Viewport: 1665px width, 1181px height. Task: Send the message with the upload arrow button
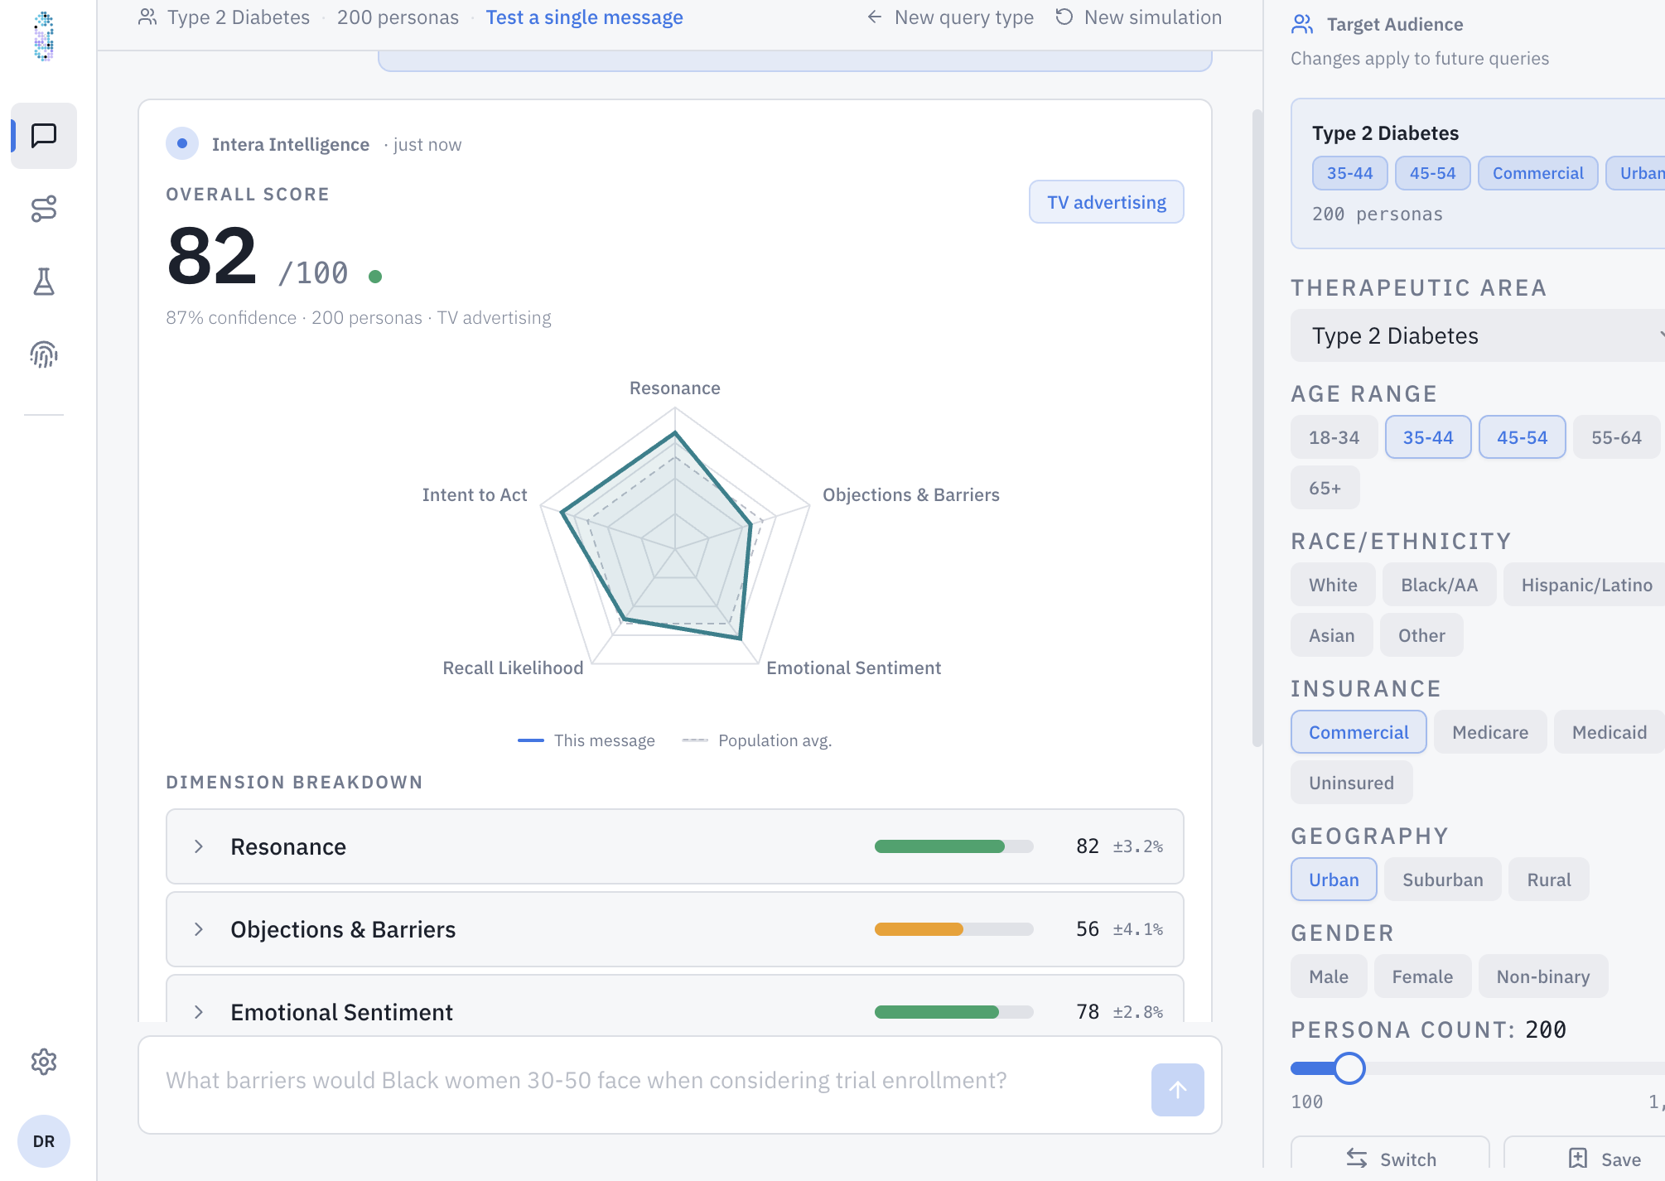(x=1177, y=1090)
